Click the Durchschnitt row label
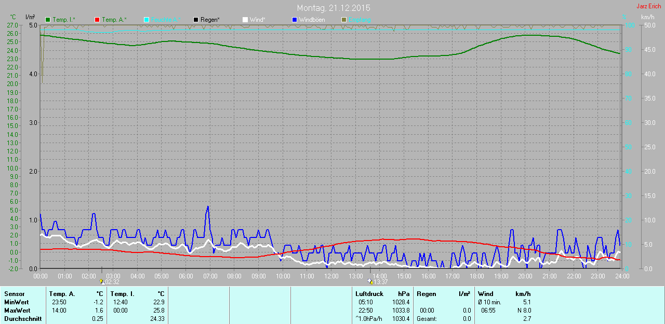Viewport: 665px width, 324px height. click(x=23, y=319)
